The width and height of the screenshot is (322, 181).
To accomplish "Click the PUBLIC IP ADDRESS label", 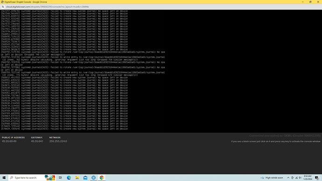I will click(14, 138).
